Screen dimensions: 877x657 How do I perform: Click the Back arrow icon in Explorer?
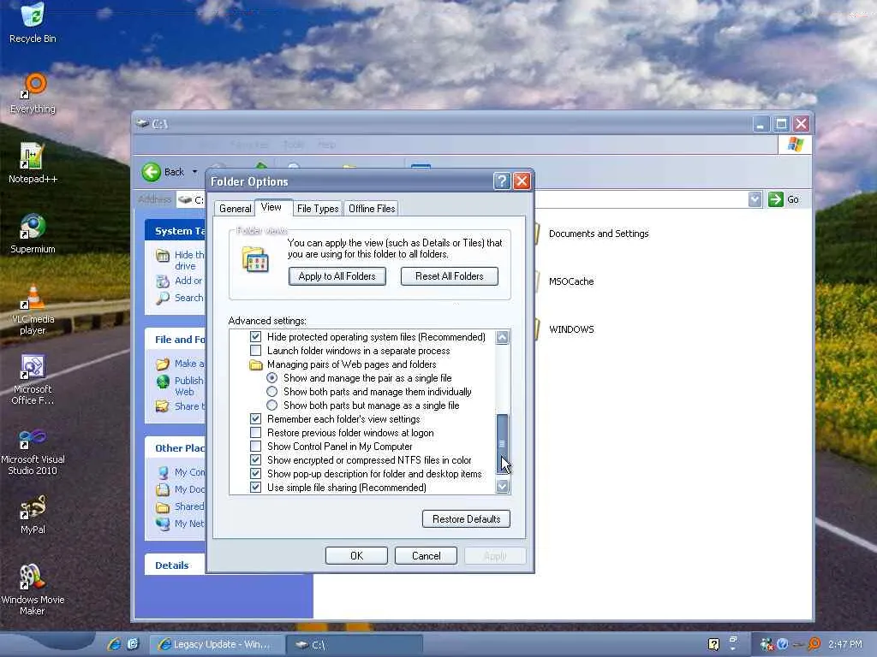pos(151,172)
